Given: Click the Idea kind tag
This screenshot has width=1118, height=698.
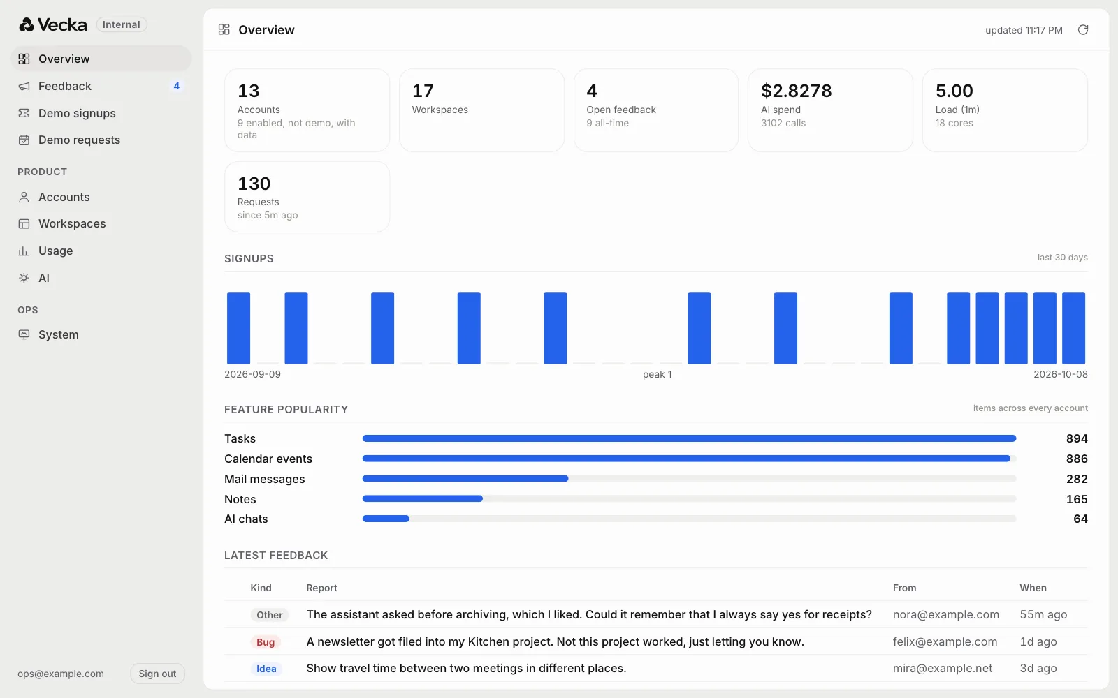Looking at the screenshot, I should 266,669.
